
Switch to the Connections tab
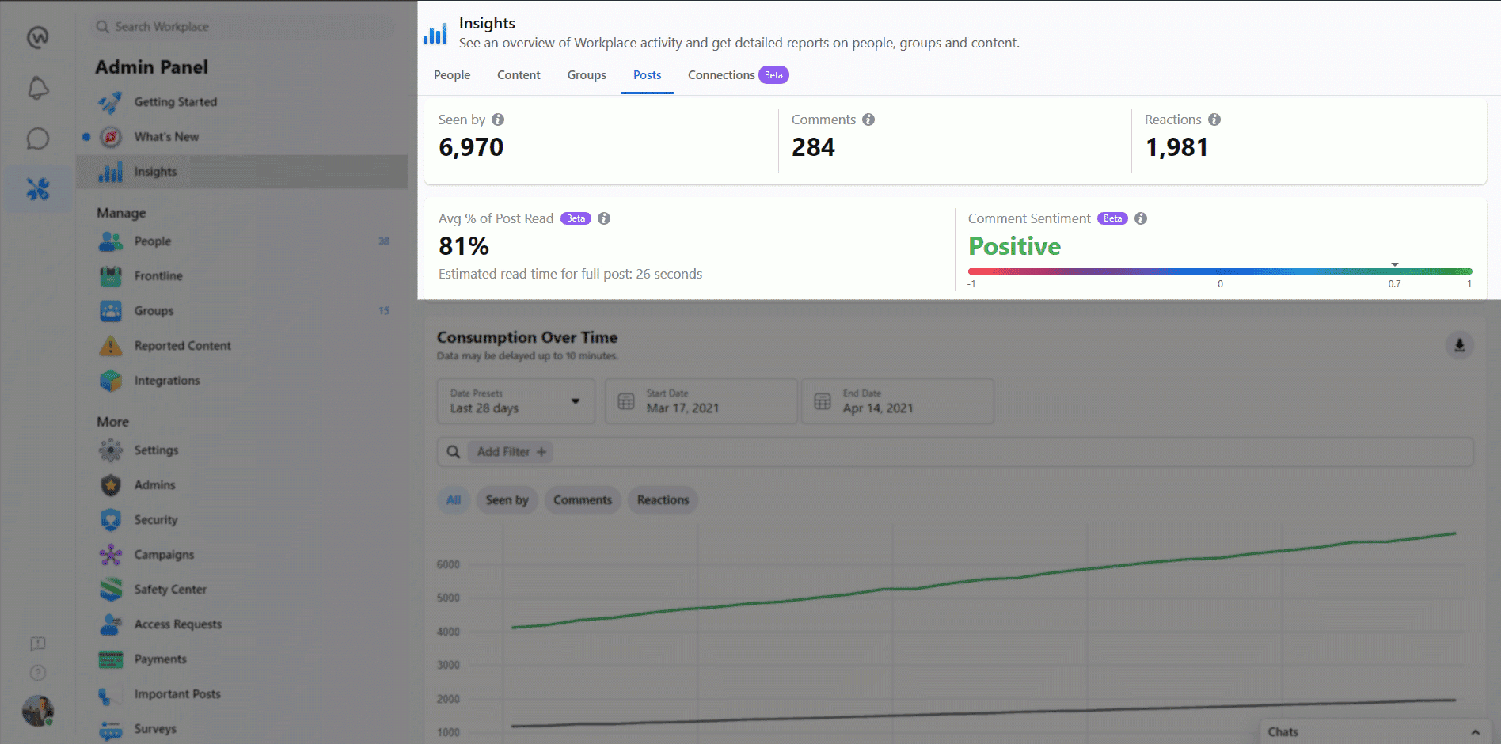click(x=721, y=75)
